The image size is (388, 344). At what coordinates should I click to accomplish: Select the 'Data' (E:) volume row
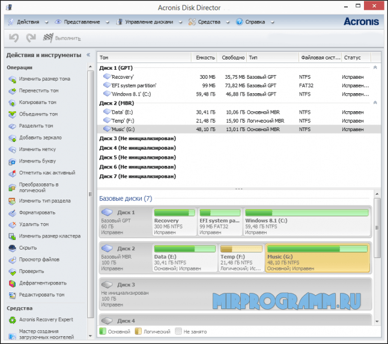click(239, 112)
